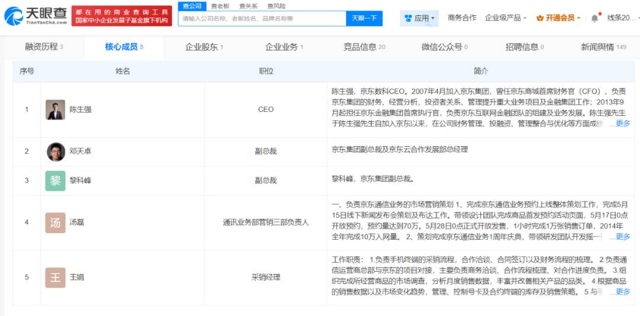Viewport: 640px width, 316px height.
Task: Switch to the 竞品信息 tab
Action: 364,47
